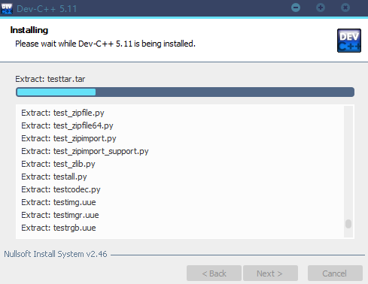Select 'Extract: test_zipimport.py' log line

[x=68, y=138]
